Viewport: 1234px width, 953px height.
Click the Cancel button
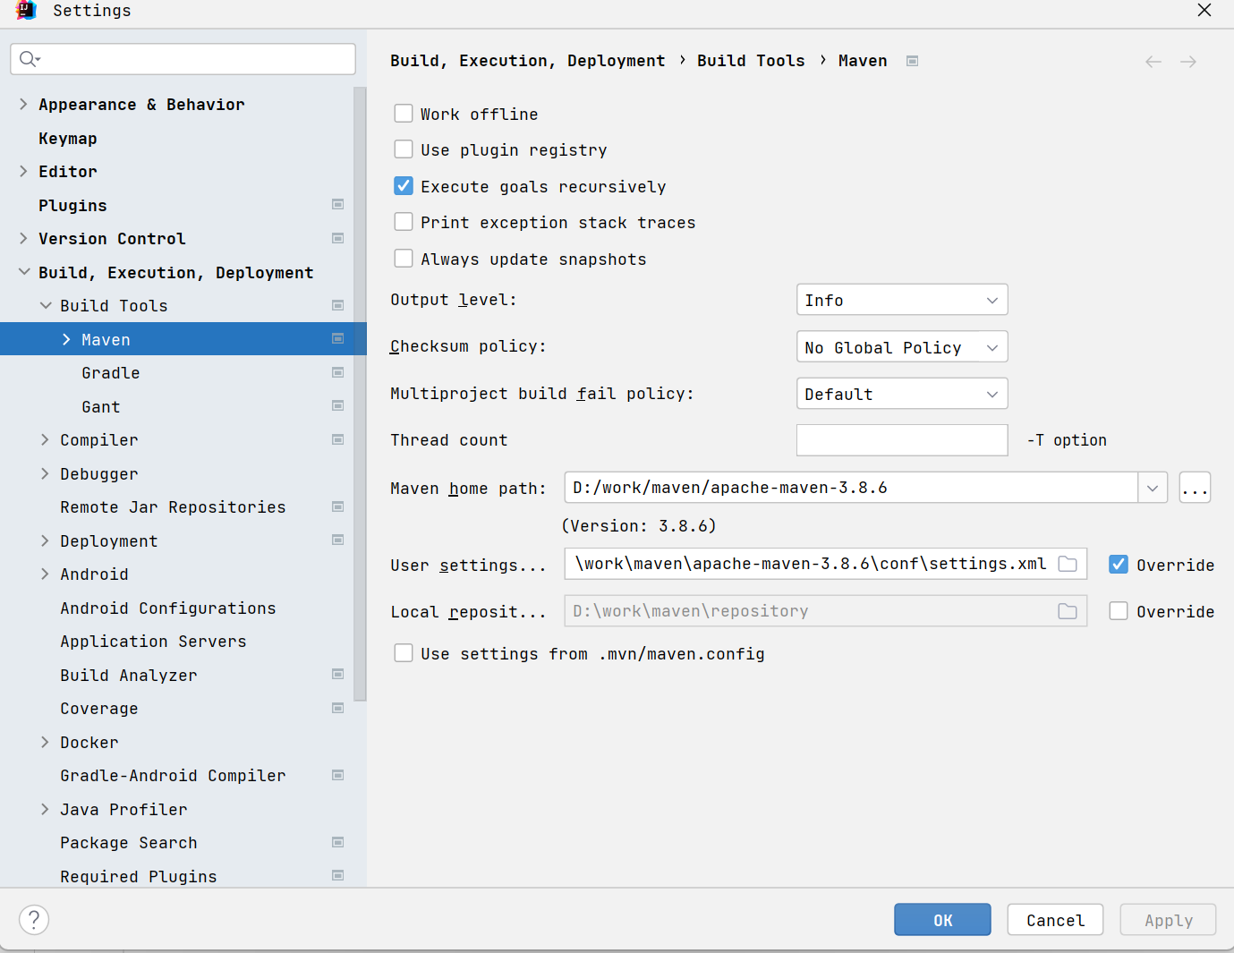click(x=1055, y=920)
